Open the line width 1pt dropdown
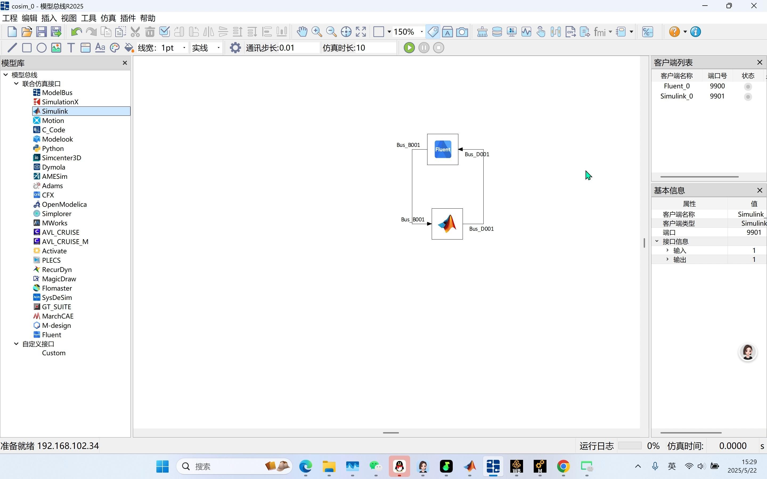The height and width of the screenshot is (479, 767). coord(184,48)
